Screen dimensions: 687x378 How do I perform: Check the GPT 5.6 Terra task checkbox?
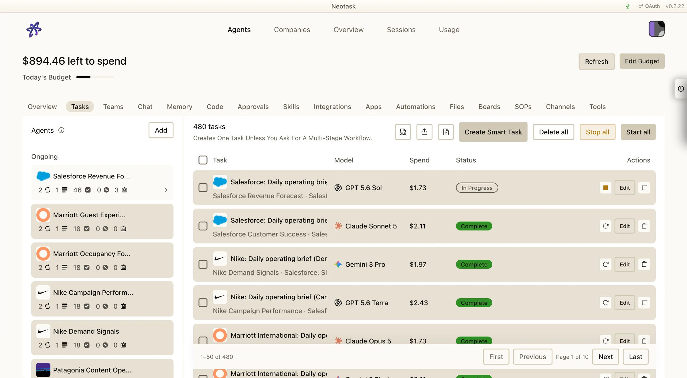tap(203, 303)
